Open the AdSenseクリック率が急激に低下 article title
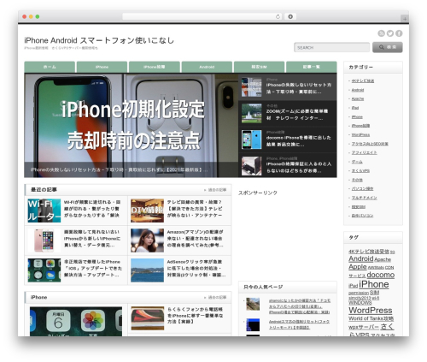The image size is (427, 362). (x=196, y=269)
